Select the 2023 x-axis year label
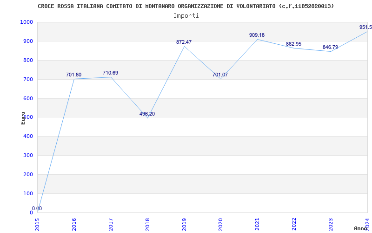 pyautogui.click(x=331, y=224)
